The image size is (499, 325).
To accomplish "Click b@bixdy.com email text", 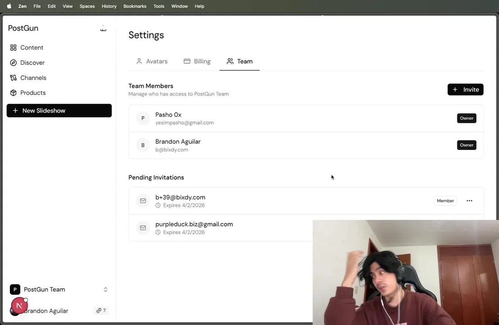I will (172, 150).
